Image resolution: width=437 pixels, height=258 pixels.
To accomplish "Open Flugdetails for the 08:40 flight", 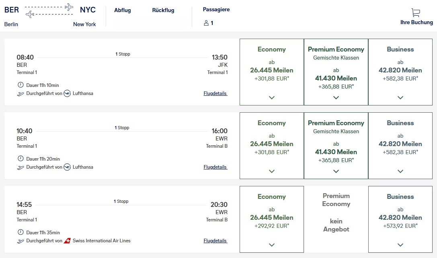I will 215,93.
